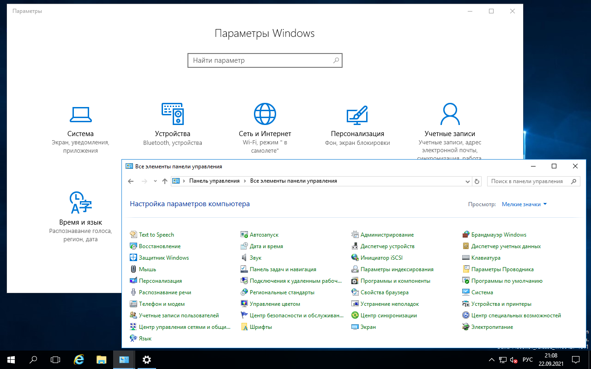Click the РУС language indicator
This screenshot has height=369, width=591.
pyautogui.click(x=527, y=360)
